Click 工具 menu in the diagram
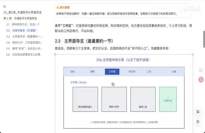Viewport: 205px width, 133px height. pyautogui.click(x=149, y=72)
